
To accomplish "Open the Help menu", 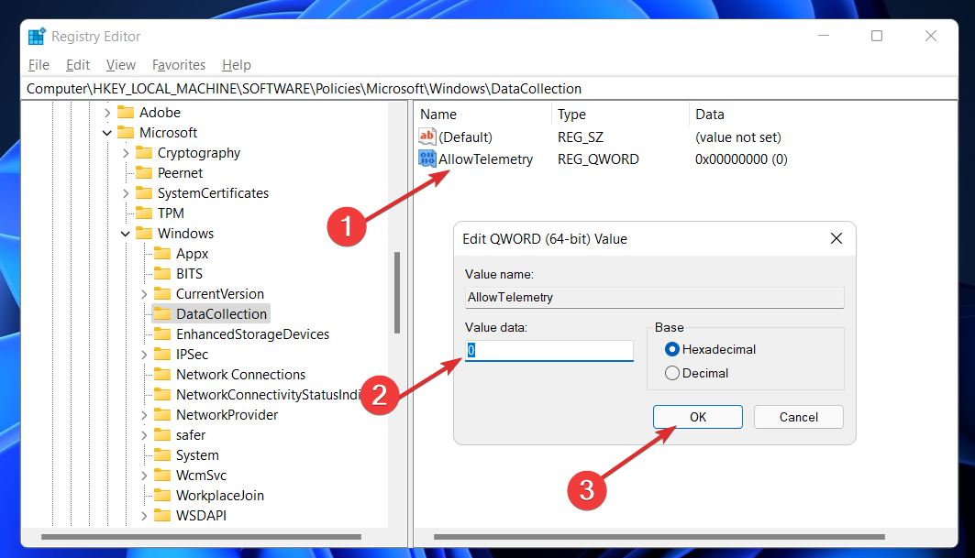I will 237,65.
